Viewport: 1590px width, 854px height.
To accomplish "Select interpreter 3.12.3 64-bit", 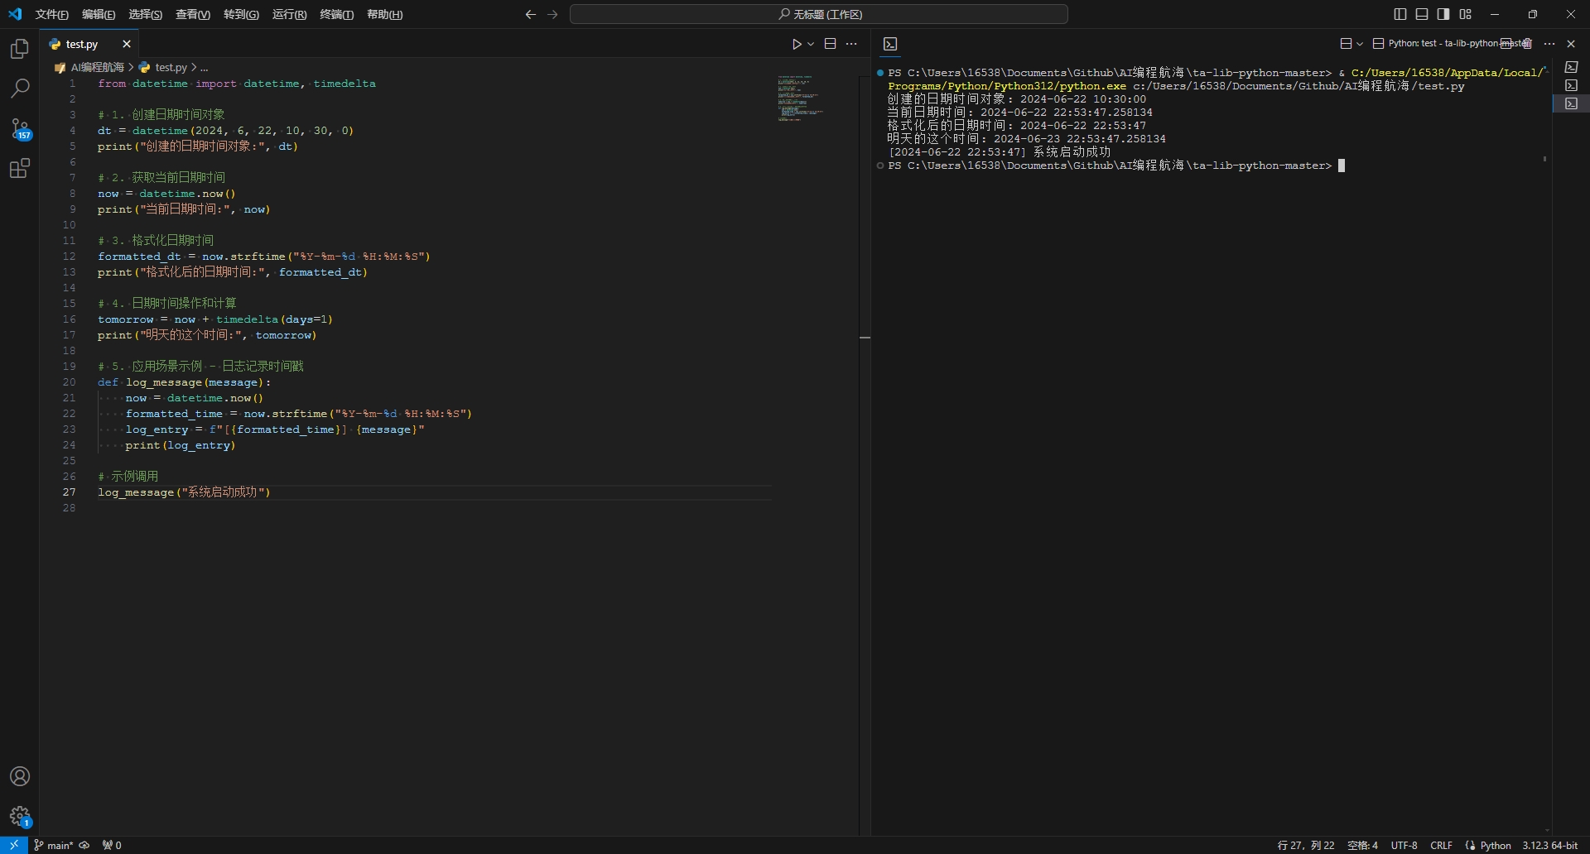I will pos(1549,845).
